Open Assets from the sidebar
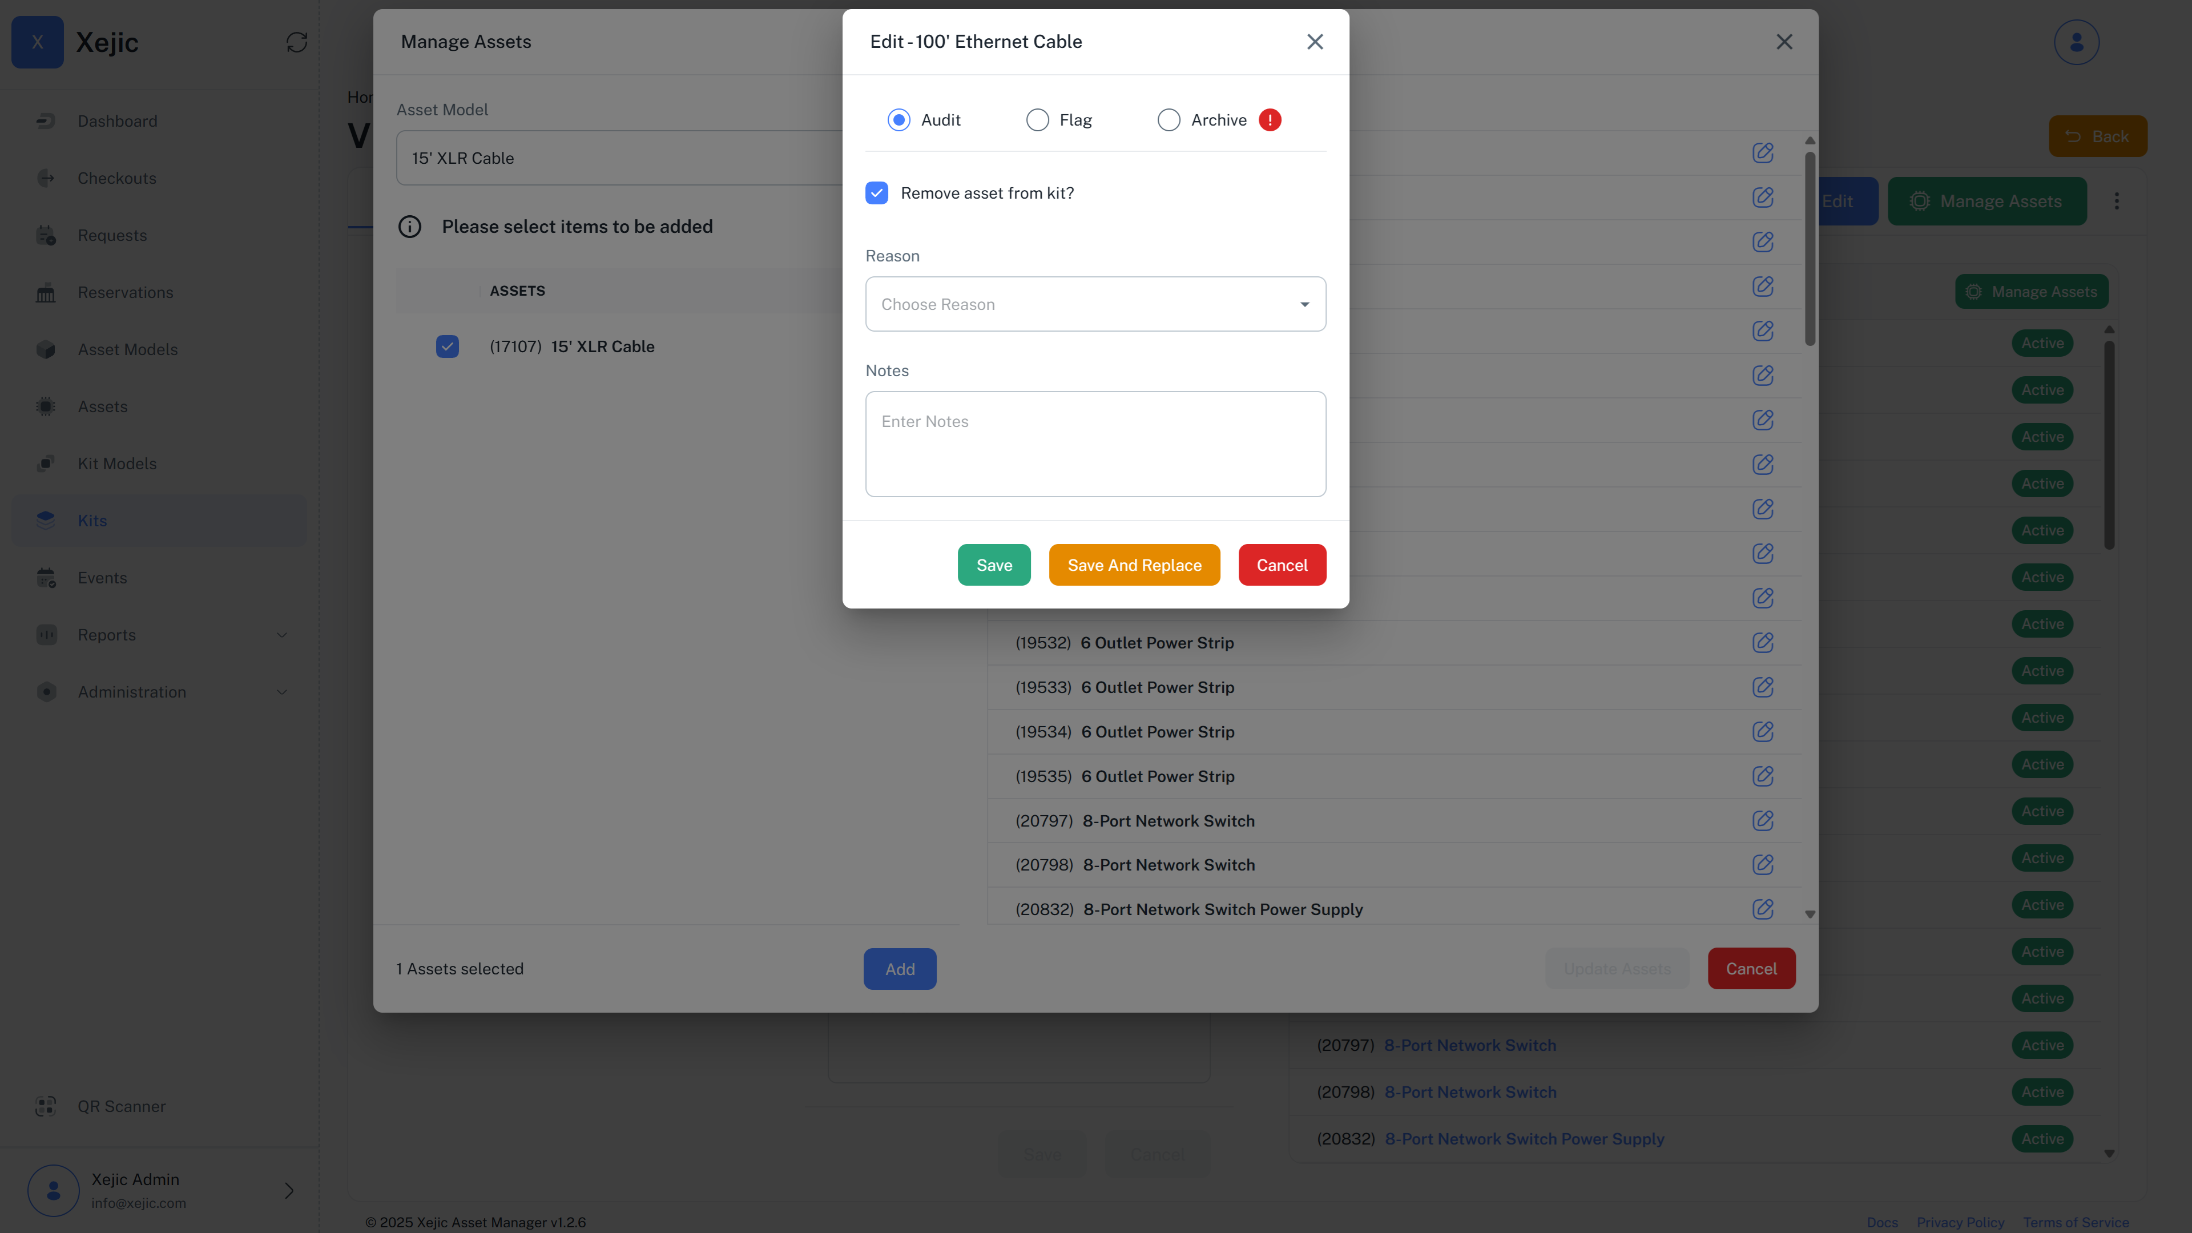The width and height of the screenshot is (2192, 1233). pos(160,406)
